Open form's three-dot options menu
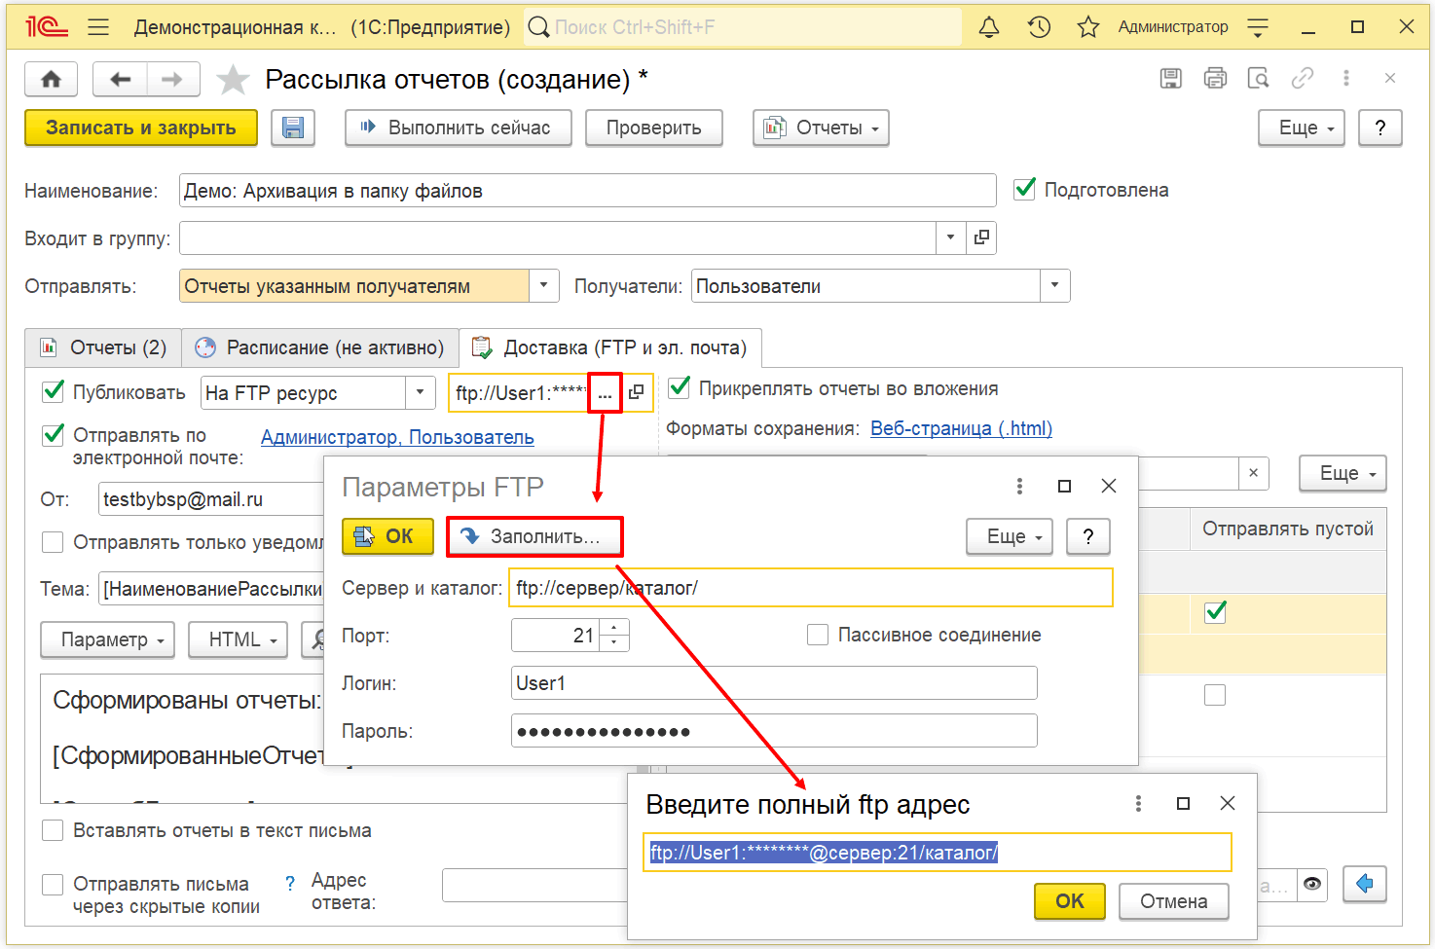The image size is (1435, 949). (1346, 79)
